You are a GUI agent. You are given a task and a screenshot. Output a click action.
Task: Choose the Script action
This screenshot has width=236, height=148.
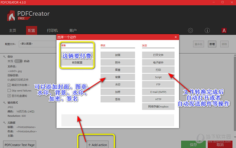pos(158,77)
